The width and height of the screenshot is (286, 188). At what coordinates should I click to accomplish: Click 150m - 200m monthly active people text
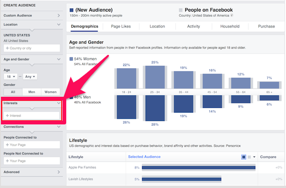96,16
